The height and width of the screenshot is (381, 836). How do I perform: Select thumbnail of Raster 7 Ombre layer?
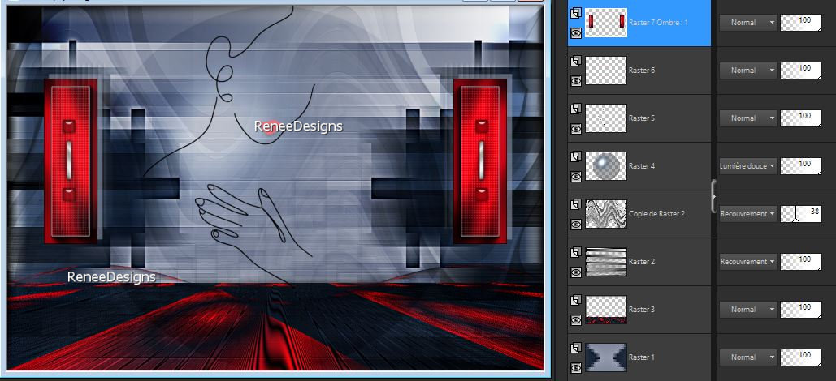(x=606, y=23)
